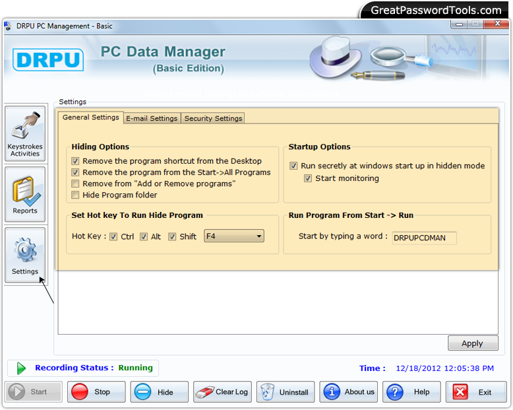Click the title bar application icon
The width and height of the screenshot is (513, 410).
pyautogui.click(x=8, y=26)
